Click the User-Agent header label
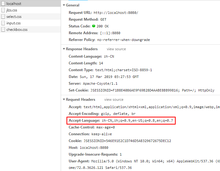The image size is (220, 171). [79, 161]
